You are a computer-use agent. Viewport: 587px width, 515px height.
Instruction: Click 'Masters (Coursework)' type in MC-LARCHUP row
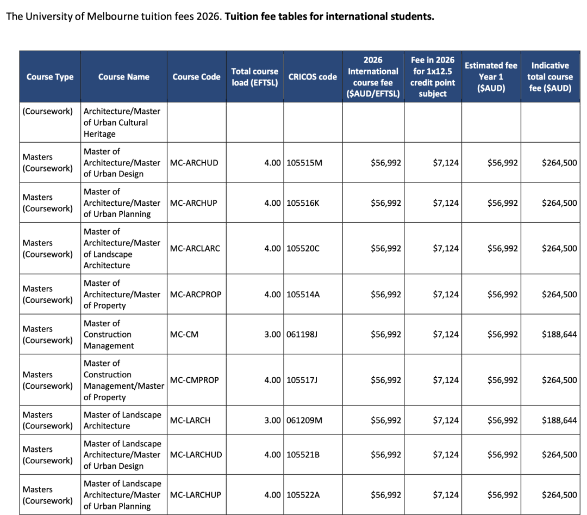coord(47,495)
